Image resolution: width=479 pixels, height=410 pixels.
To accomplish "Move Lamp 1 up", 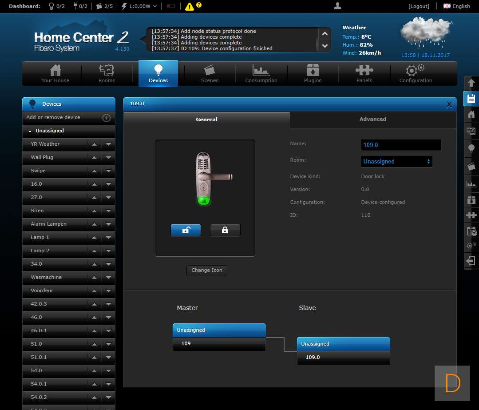I will pos(95,238).
